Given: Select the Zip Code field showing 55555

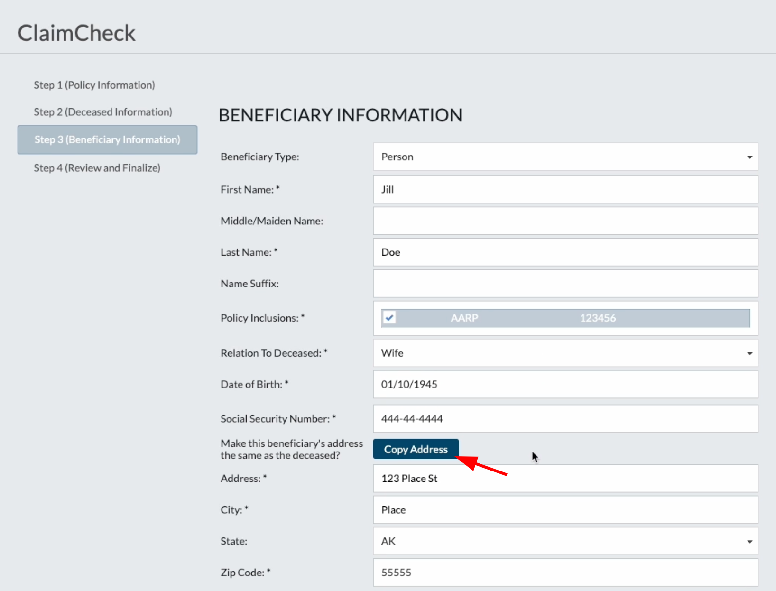Looking at the screenshot, I should pyautogui.click(x=564, y=572).
